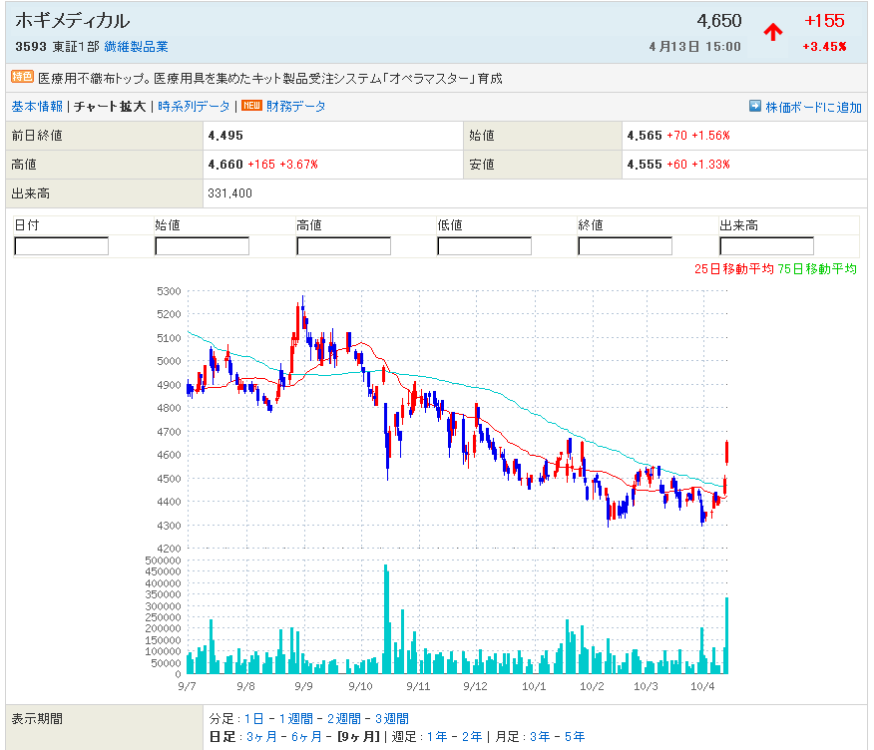Click the red up-arrow price indicator
This screenshot has width=874, height=750.
click(x=772, y=32)
